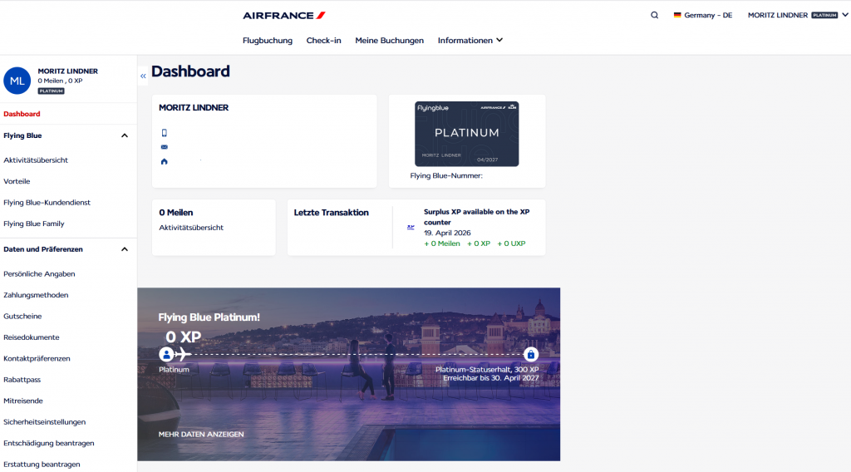Click the 0 Meilen heading

[x=176, y=213]
